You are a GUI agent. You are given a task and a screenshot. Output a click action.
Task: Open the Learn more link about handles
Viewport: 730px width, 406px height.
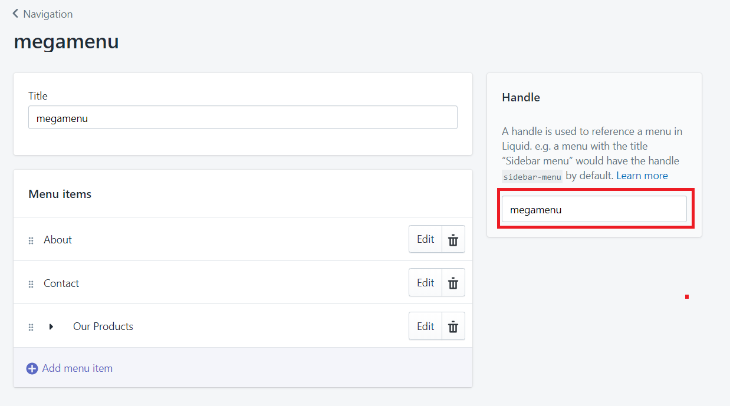click(642, 176)
